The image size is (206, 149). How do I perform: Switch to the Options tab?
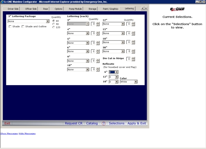point(58,9)
